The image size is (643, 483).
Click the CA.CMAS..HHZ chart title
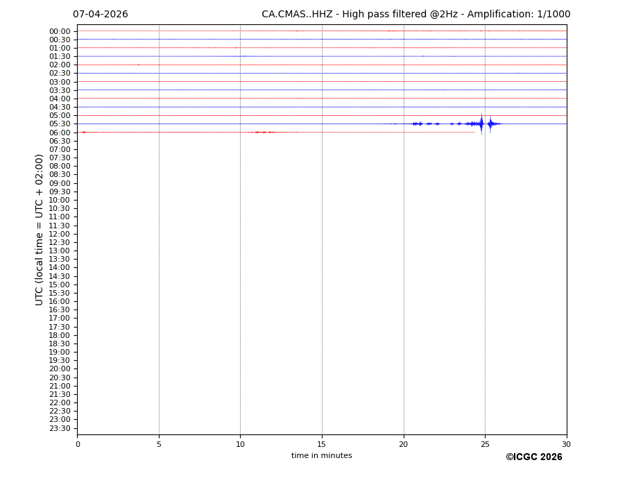pyautogui.click(x=415, y=15)
